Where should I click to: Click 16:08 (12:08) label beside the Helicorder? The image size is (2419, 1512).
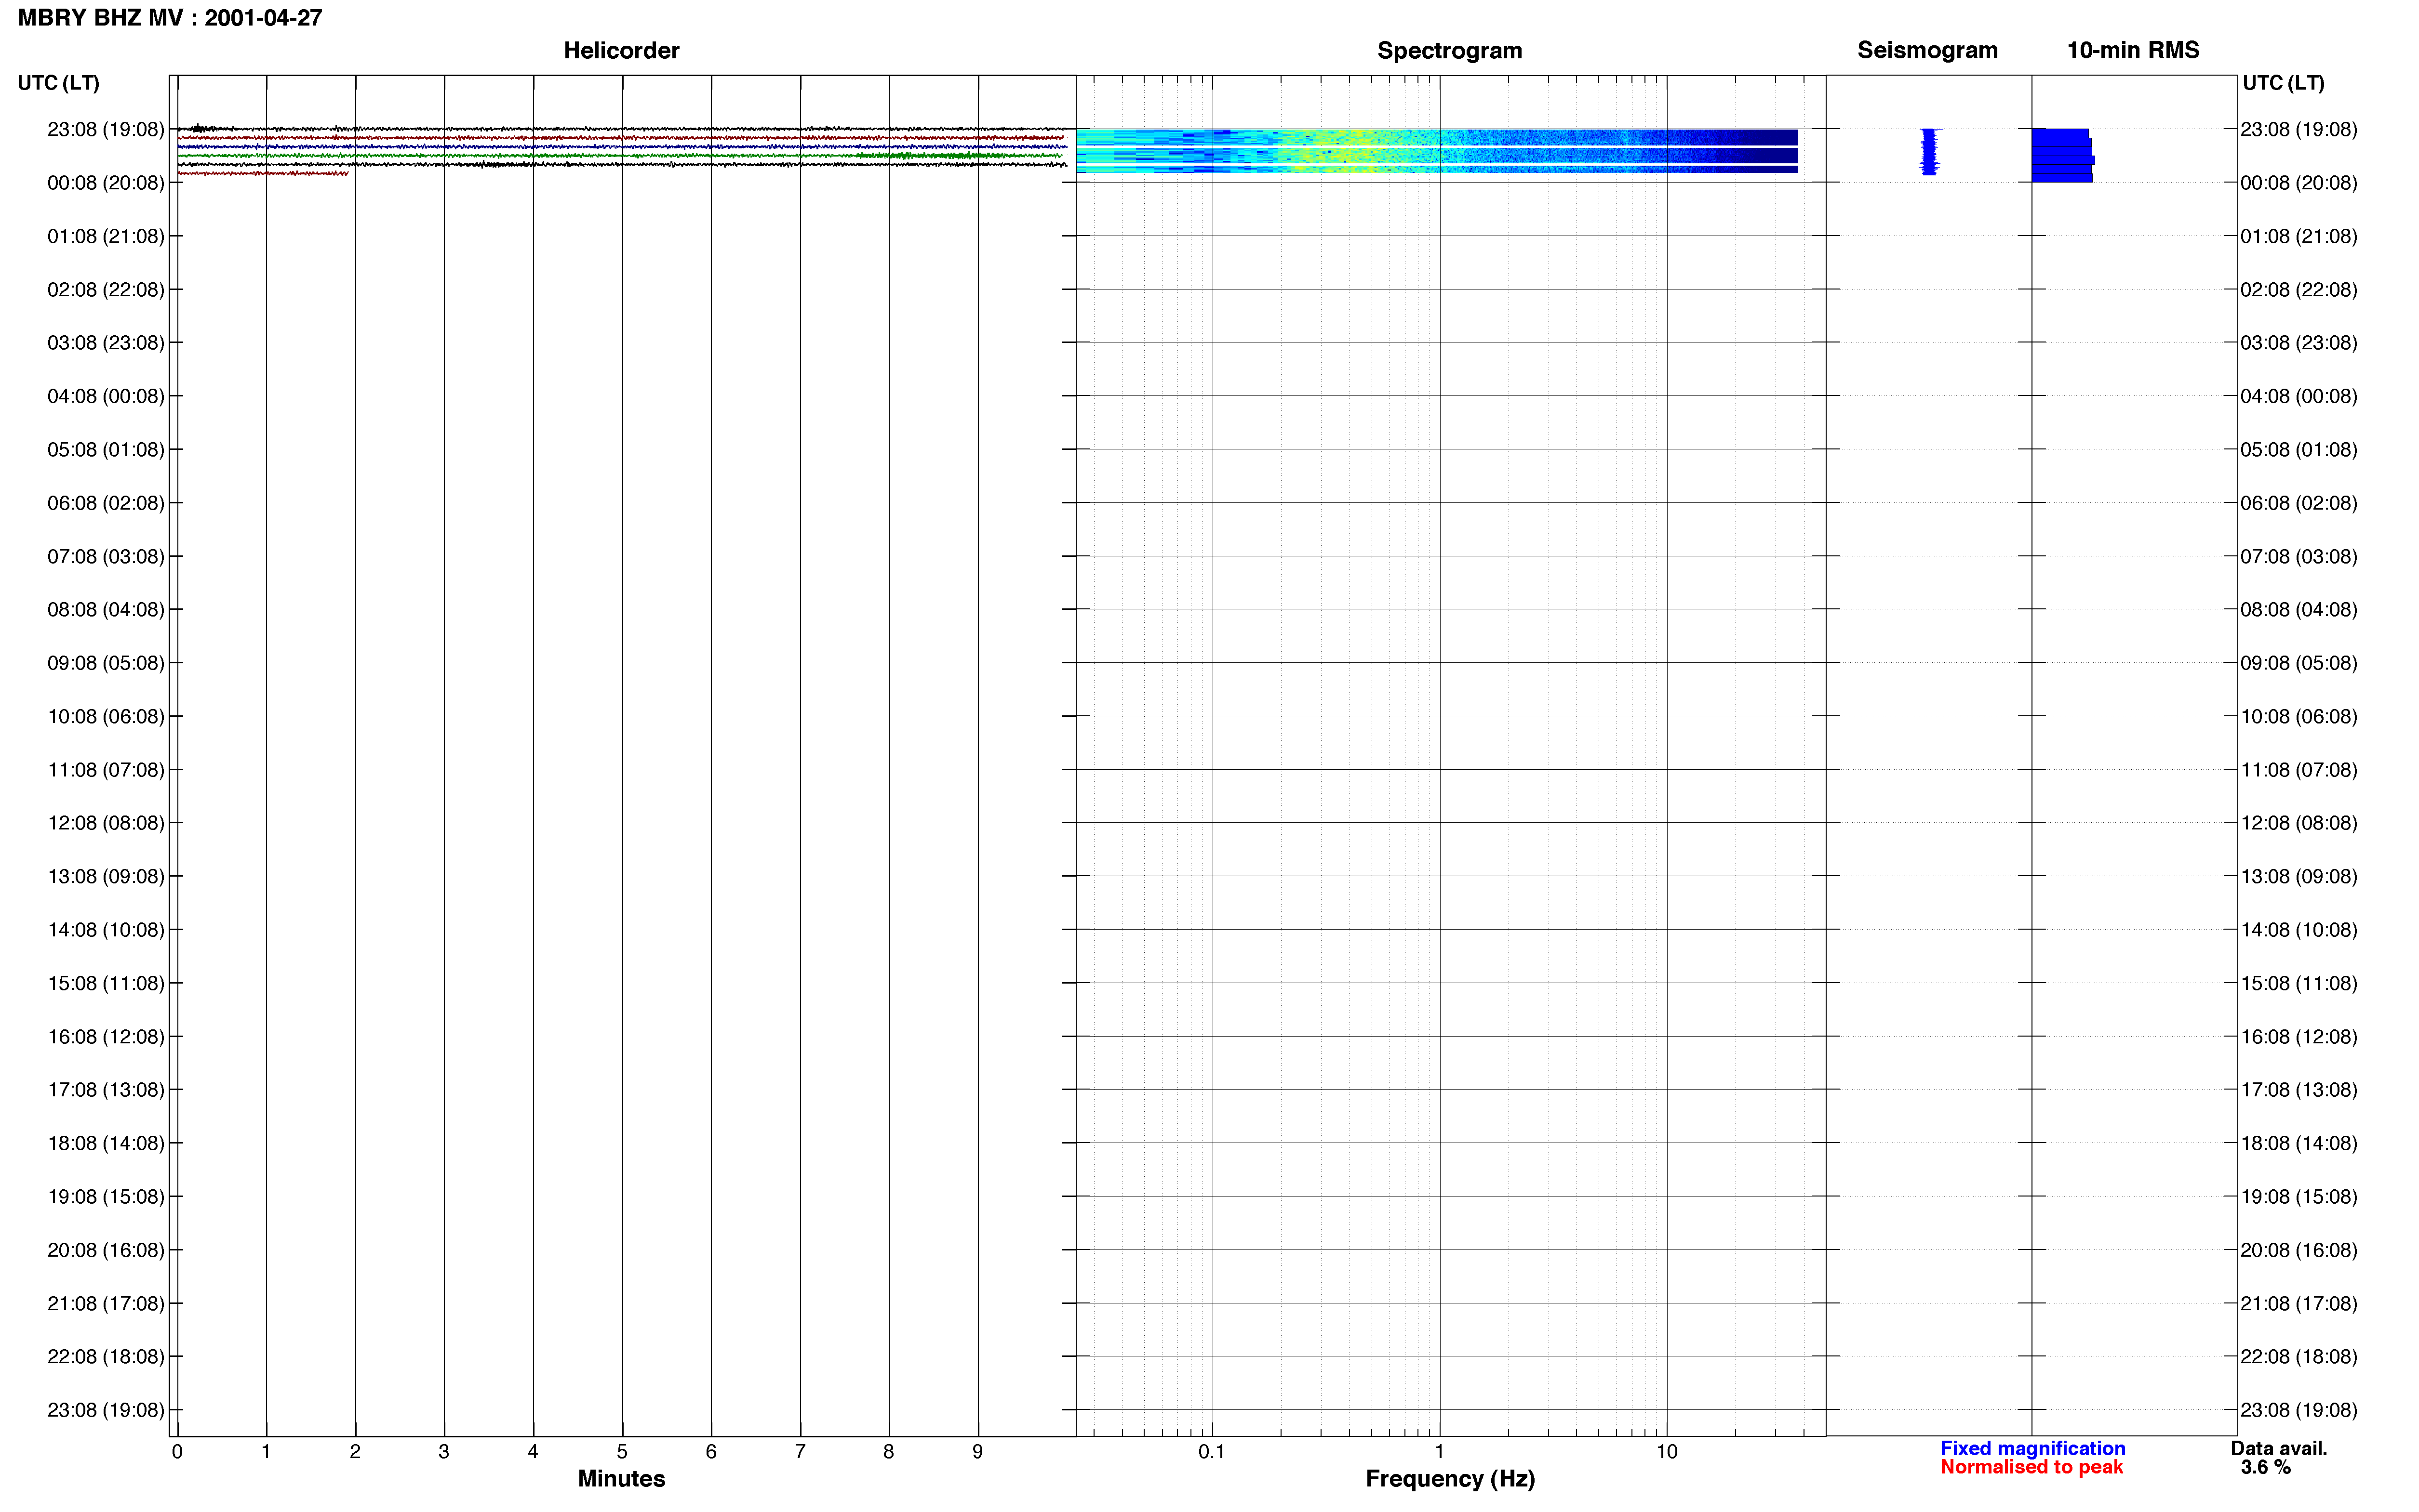tap(106, 1037)
